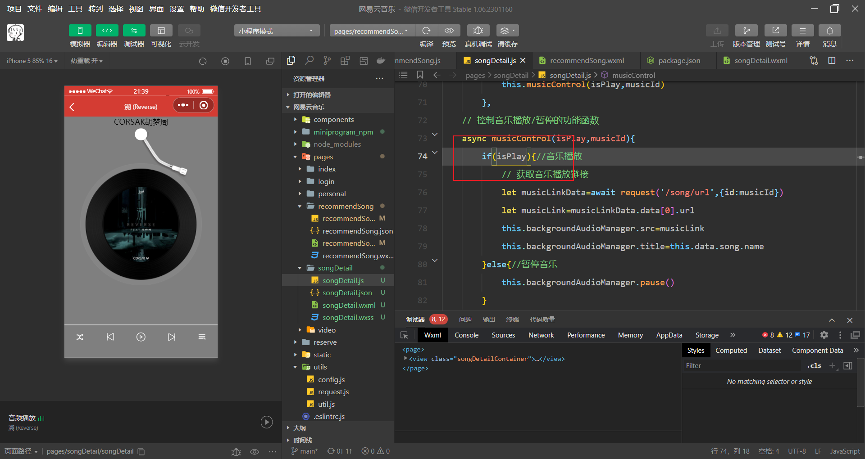Open the extensions blocks icon
865x459 pixels.
pyautogui.click(x=345, y=60)
